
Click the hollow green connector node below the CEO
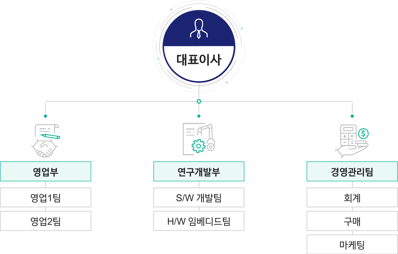point(199,101)
